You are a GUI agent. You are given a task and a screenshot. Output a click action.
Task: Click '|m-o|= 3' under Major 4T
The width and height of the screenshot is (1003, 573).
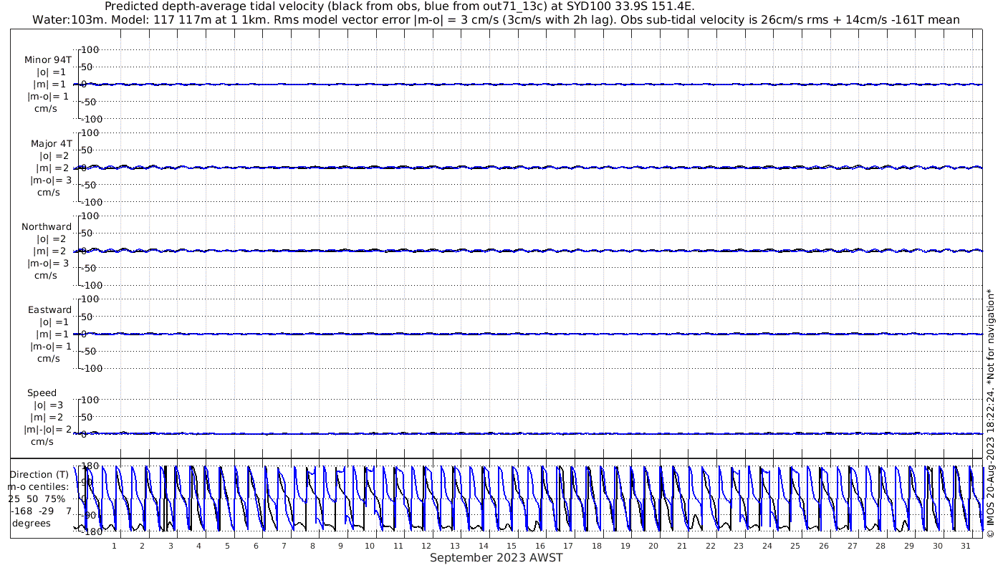[51, 180]
